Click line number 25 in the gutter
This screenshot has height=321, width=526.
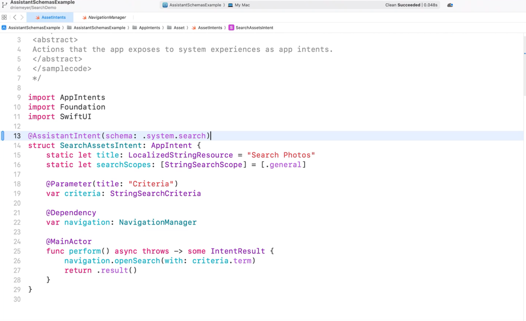point(17,251)
